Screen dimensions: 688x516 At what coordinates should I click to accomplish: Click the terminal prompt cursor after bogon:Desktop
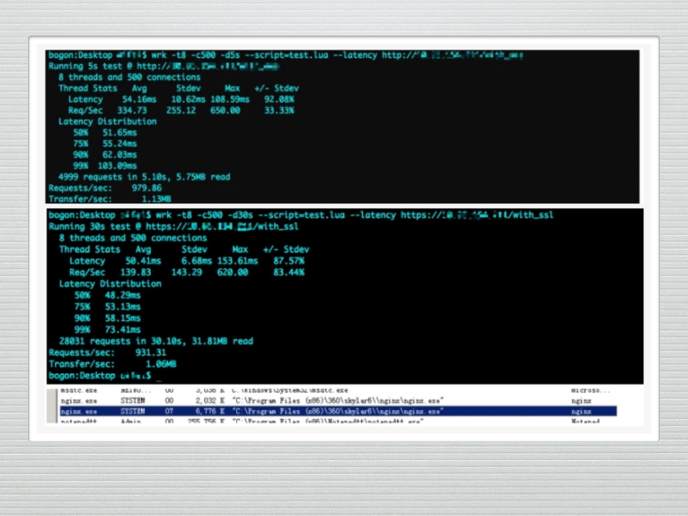[x=159, y=376]
